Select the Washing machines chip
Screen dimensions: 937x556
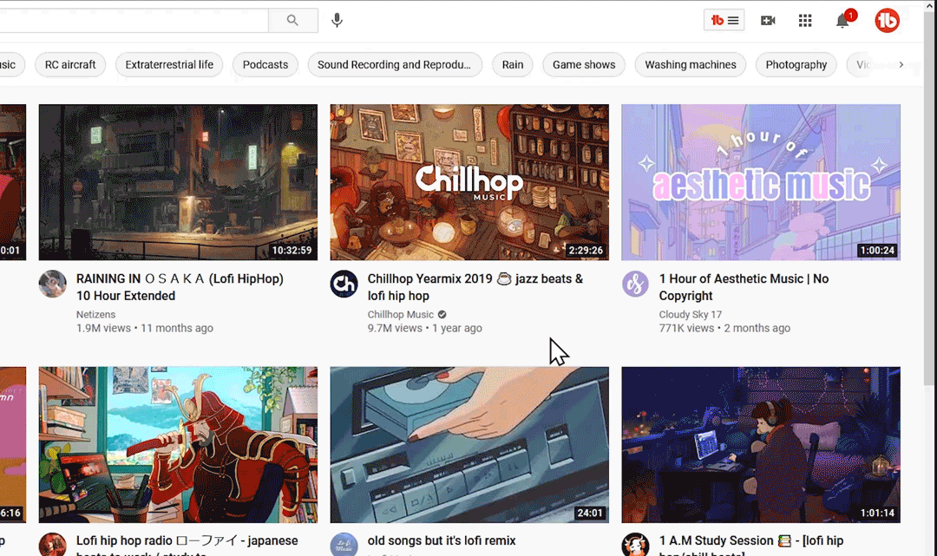point(691,64)
